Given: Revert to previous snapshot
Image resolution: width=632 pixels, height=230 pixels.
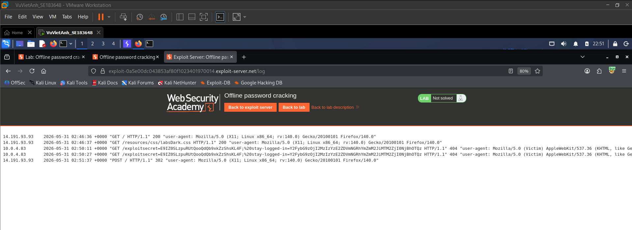Looking at the screenshot, I should tap(152, 17).
